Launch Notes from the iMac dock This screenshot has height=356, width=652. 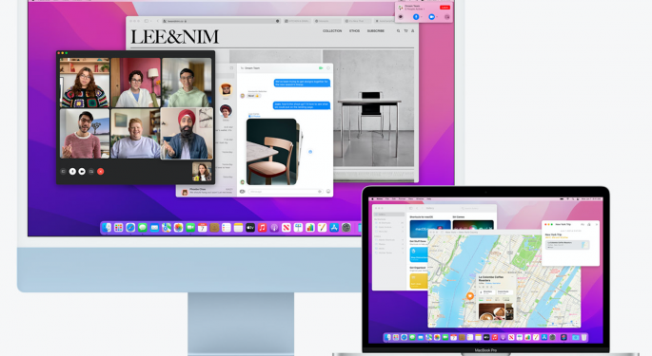(x=238, y=228)
